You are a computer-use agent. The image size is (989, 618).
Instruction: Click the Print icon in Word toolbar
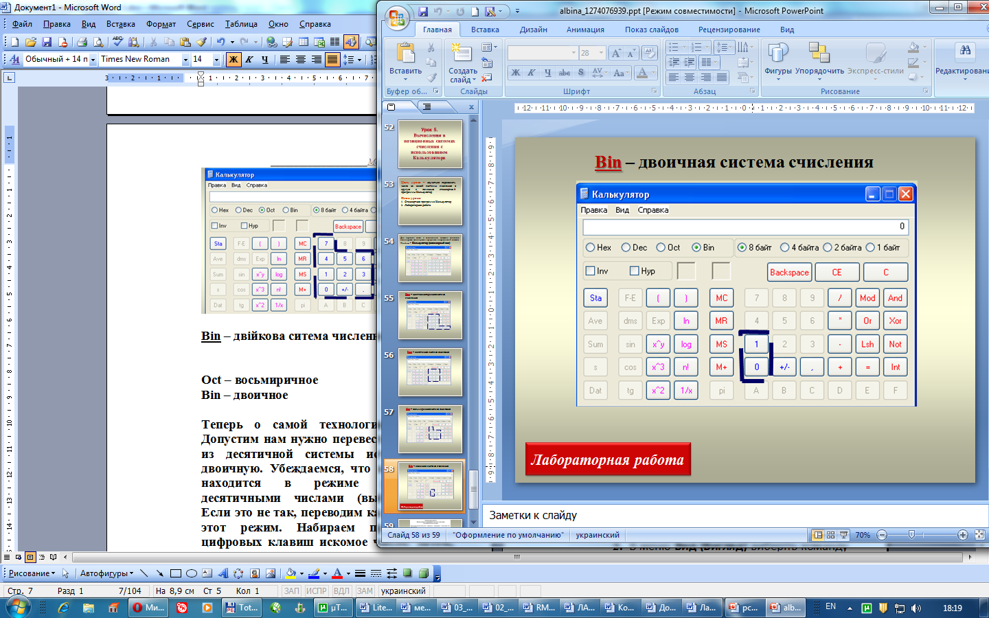82,42
